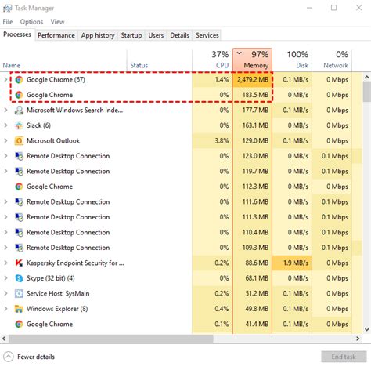Click the Microsoft Windows Search Indexer icon

coord(19,111)
